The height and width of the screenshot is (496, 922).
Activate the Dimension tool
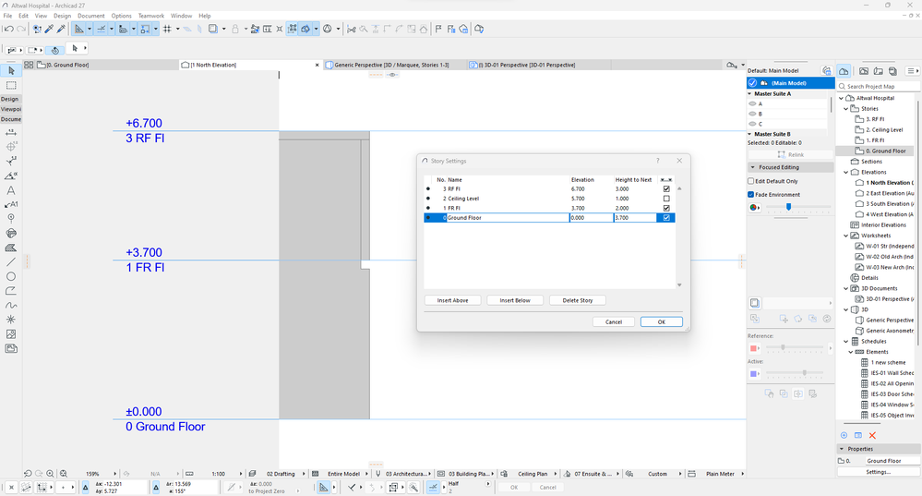[11, 132]
